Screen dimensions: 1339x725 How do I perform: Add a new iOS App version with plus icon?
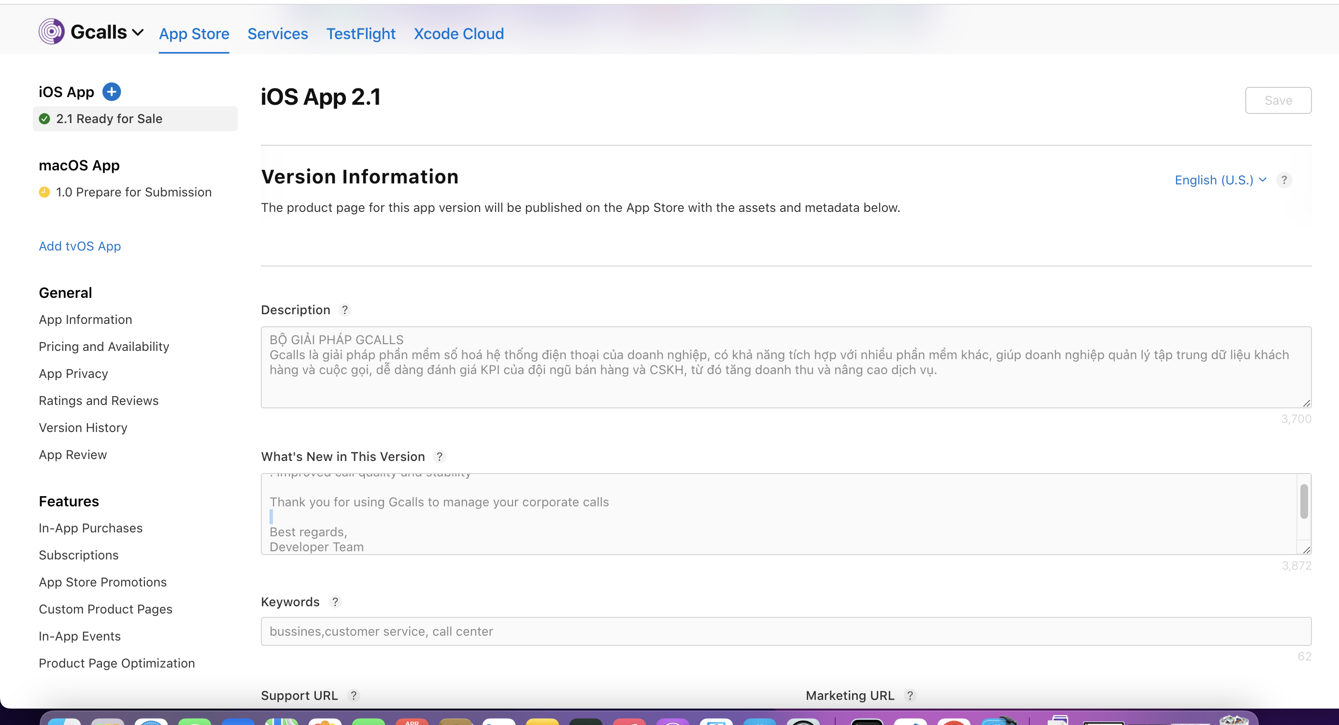click(111, 91)
